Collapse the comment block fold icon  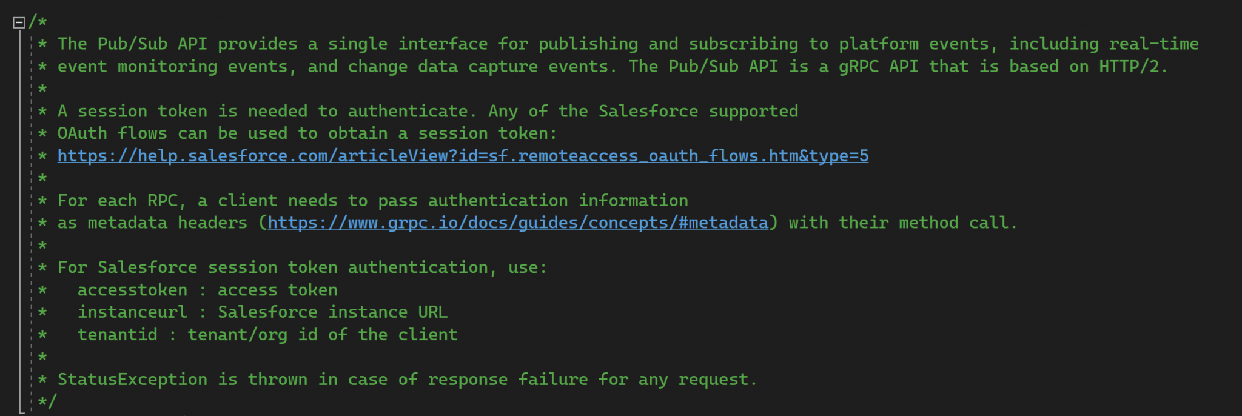(x=19, y=23)
